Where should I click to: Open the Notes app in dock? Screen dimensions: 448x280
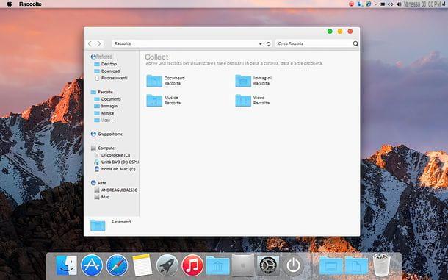pos(142,265)
